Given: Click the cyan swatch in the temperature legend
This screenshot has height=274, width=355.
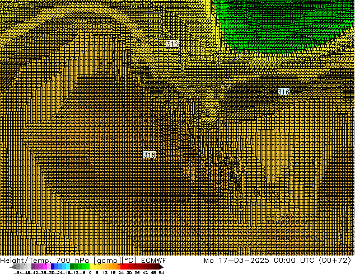Looking at the screenshot, I should click(x=68, y=267).
